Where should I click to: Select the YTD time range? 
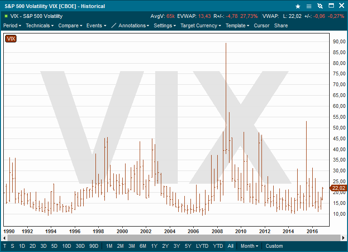pos(218,246)
